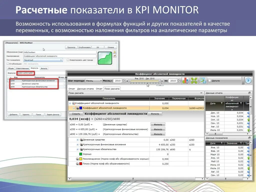The height and width of the screenshot is (192, 256).
Task: Click spinner on Месяц с 2010 field
Action: point(123,81)
